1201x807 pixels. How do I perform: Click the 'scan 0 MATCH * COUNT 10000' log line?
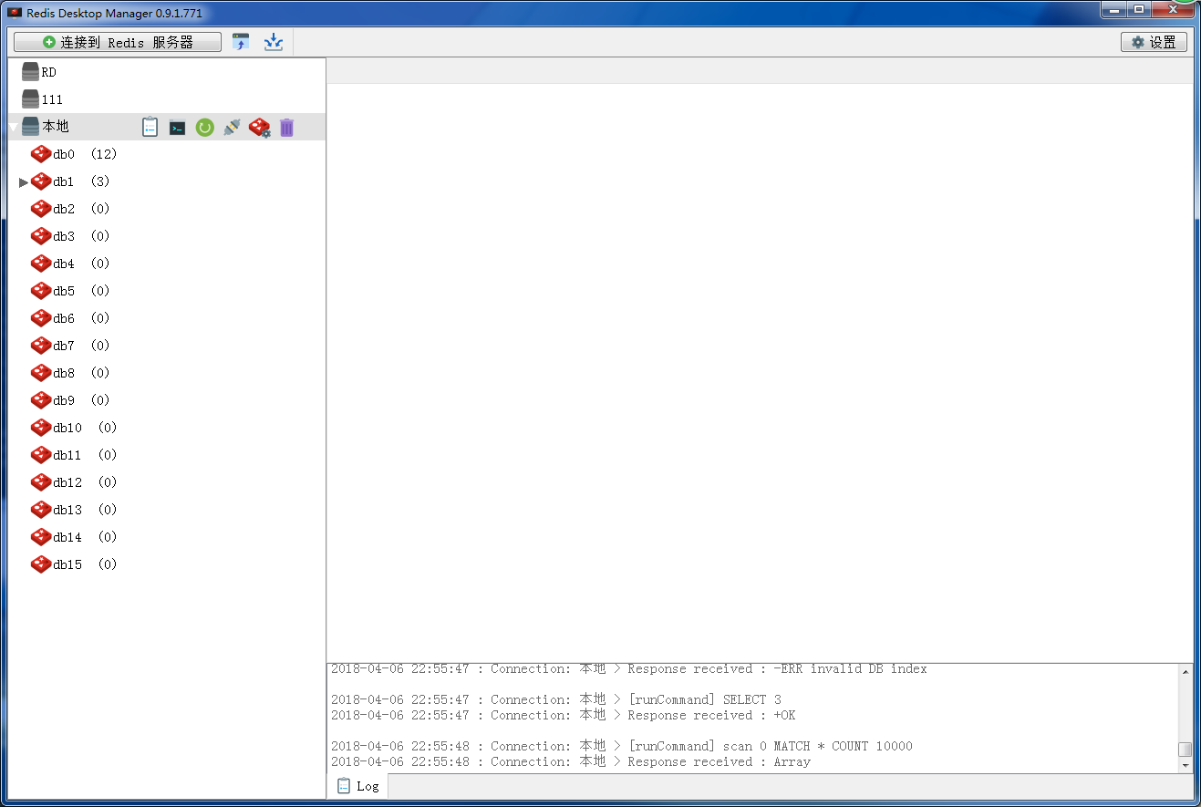(x=622, y=747)
